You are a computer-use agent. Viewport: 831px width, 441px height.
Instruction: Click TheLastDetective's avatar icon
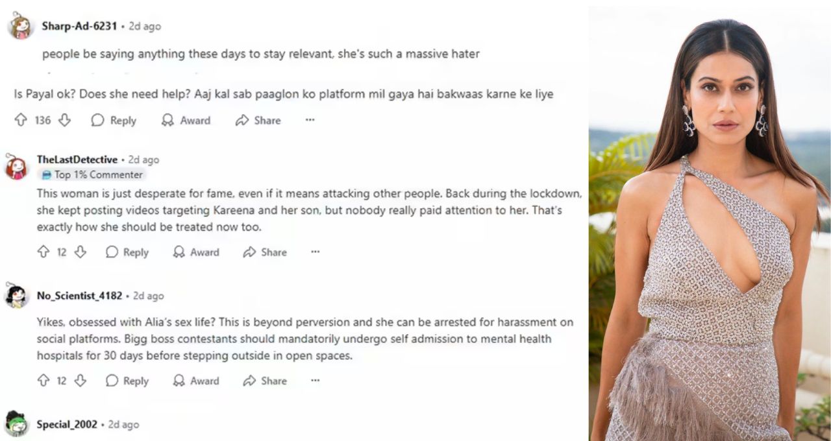pyautogui.click(x=16, y=167)
